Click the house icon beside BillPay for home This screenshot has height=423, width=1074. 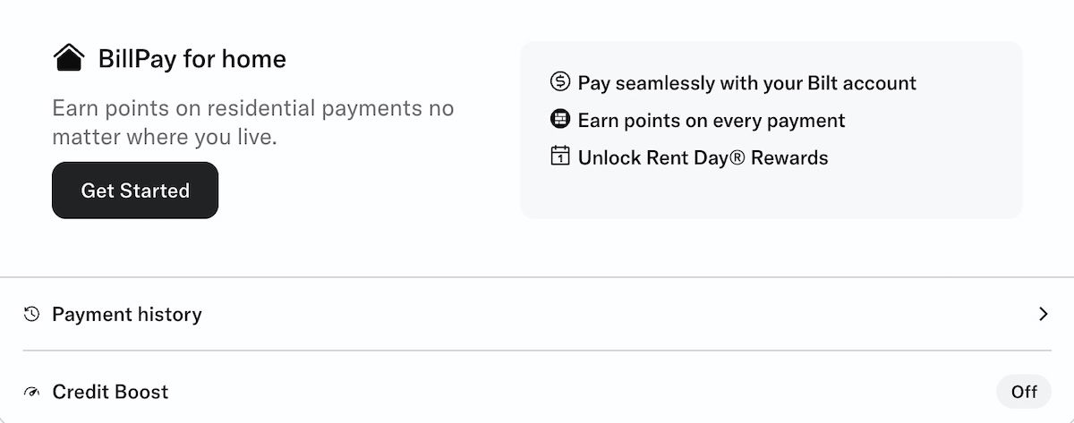point(68,59)
